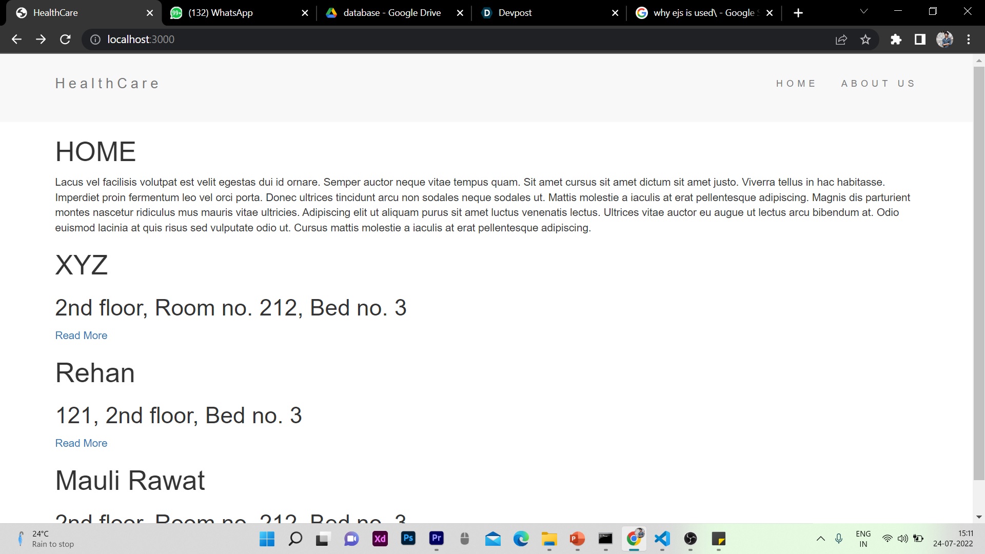Image resolution: width=985 pixels, height=554 pixels.
Task: Toggle the browser side panel
Action: click(920, 39)
